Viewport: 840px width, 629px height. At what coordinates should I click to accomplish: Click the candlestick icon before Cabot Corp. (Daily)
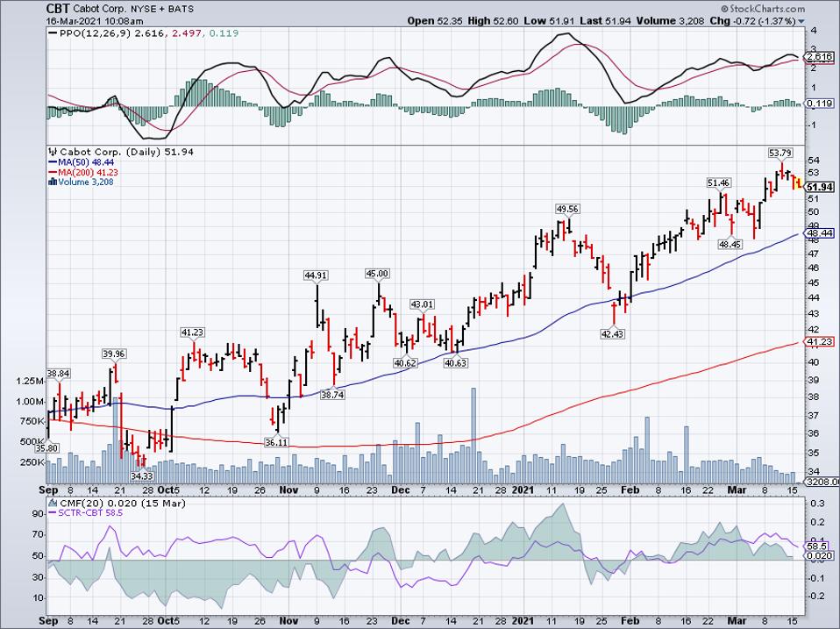(x=53, y=152)
